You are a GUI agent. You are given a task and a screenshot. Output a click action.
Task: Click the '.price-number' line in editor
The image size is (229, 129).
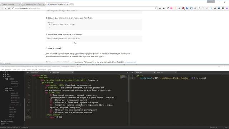click(x=53, y=115)
